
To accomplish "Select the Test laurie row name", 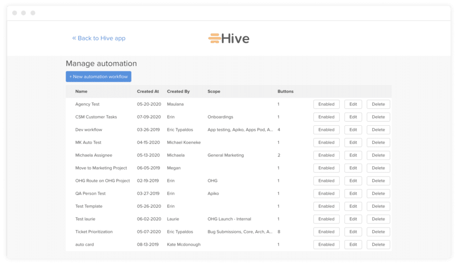I will tap(85, 219).
